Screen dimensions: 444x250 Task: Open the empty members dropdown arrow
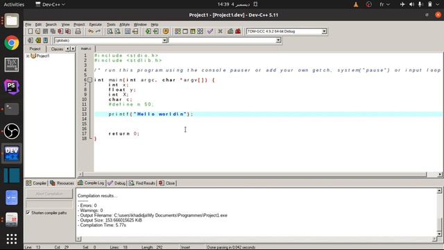pos(278,40)
